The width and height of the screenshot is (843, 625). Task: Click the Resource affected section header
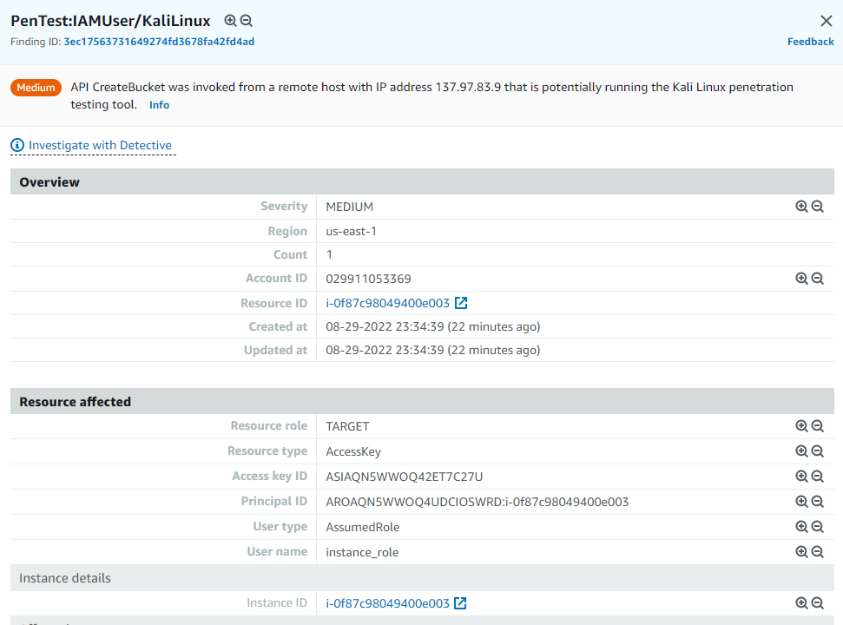pyautogui.click(x=422, y=401)
